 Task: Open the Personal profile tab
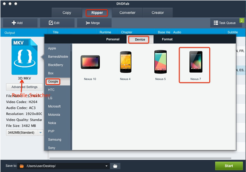click(x=113, y=39)
